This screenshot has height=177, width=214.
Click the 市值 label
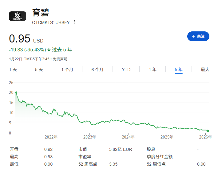(83, 149)
